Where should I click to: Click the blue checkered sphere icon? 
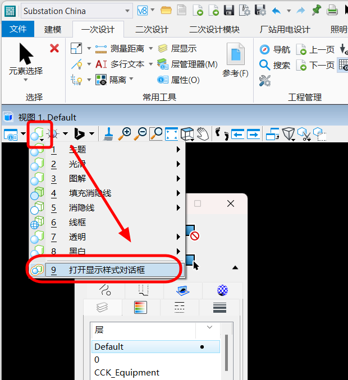click(222, 290)
